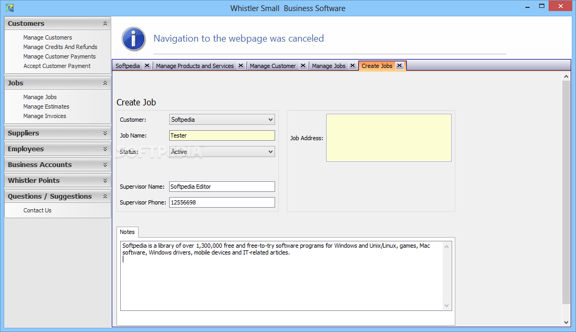Collapse the Customers sidebar section
This screenshot has width=576, height=332.
[x=105, y=24]
